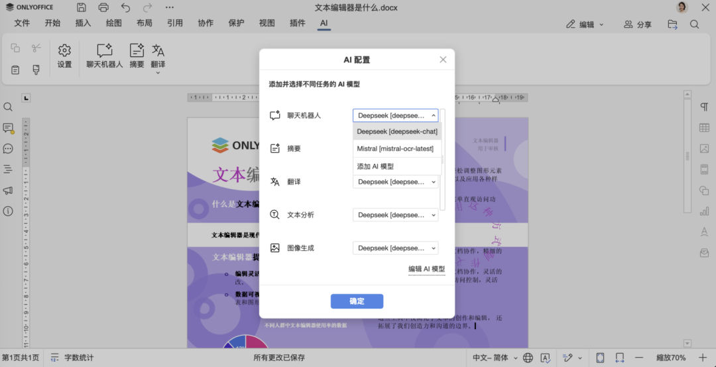The width and height of the screenshot is (716, 367).
Task: Click the 编辑 AI 模型 link
Action: [x=426, y=269]
